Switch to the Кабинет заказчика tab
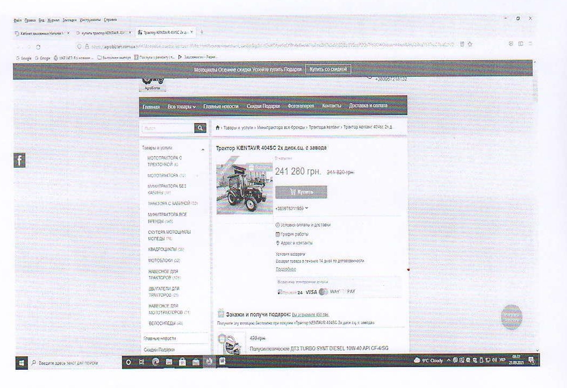The width and height of the screenshot is (567, 388). 42,33
